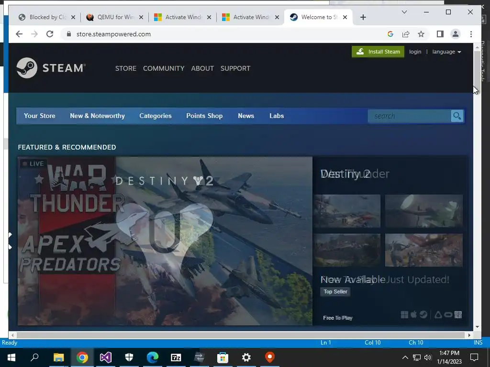The width and height of the screenshot is (490, 367).
Task: Open a new Chrome tab
Action: (363, 17)
